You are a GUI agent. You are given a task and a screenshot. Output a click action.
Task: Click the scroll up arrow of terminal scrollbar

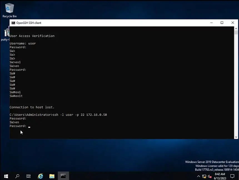point(236,29)
